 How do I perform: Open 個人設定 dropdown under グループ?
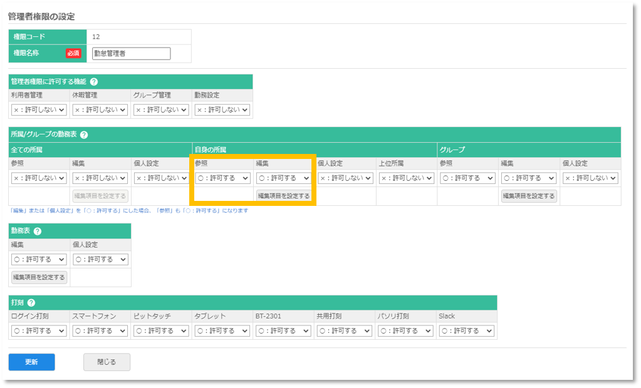(x=590, y=178)
